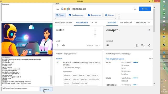Click the chat log scrollbar down arrow
This screenshot has width=168, height=94.
[x=51, y=85]
